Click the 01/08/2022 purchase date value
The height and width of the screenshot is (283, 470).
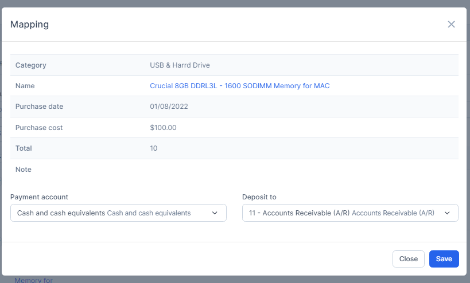pos(169,107)
